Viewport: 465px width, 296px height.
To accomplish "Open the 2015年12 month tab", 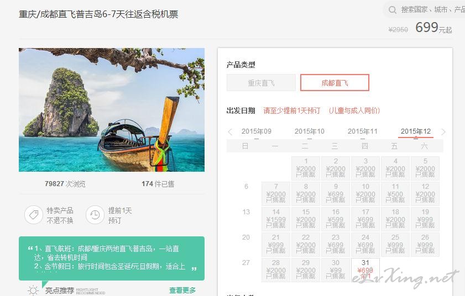I will click(x=415, y=131).
